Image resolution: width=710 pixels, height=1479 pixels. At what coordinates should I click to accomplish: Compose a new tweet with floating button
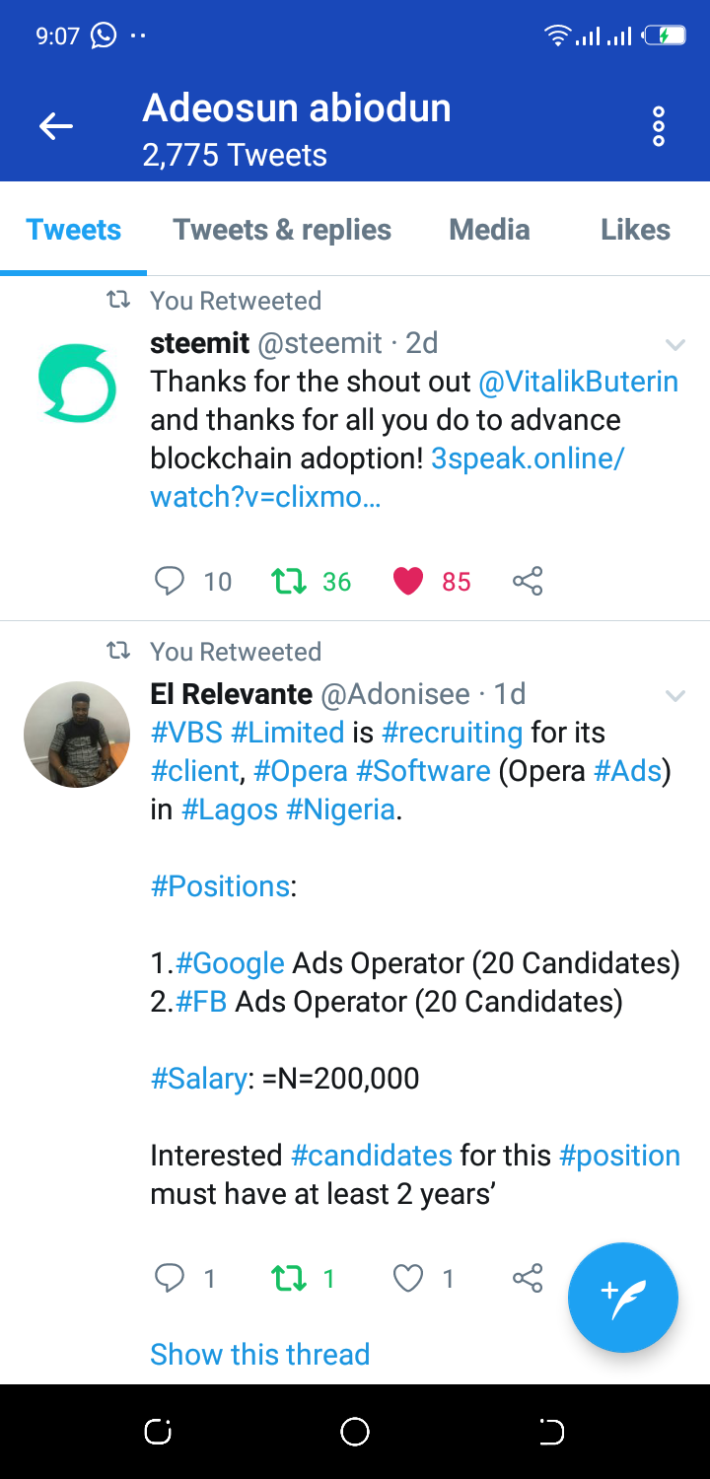click(x=622, y=1297)
